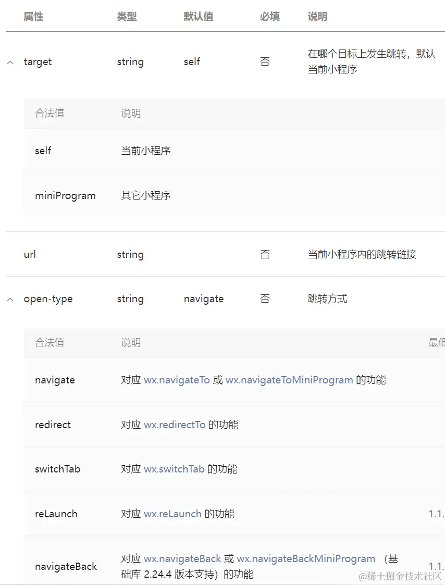Click the 类型 column header
The height and width of the screenshot is (585, 445).
coord(127,17)
